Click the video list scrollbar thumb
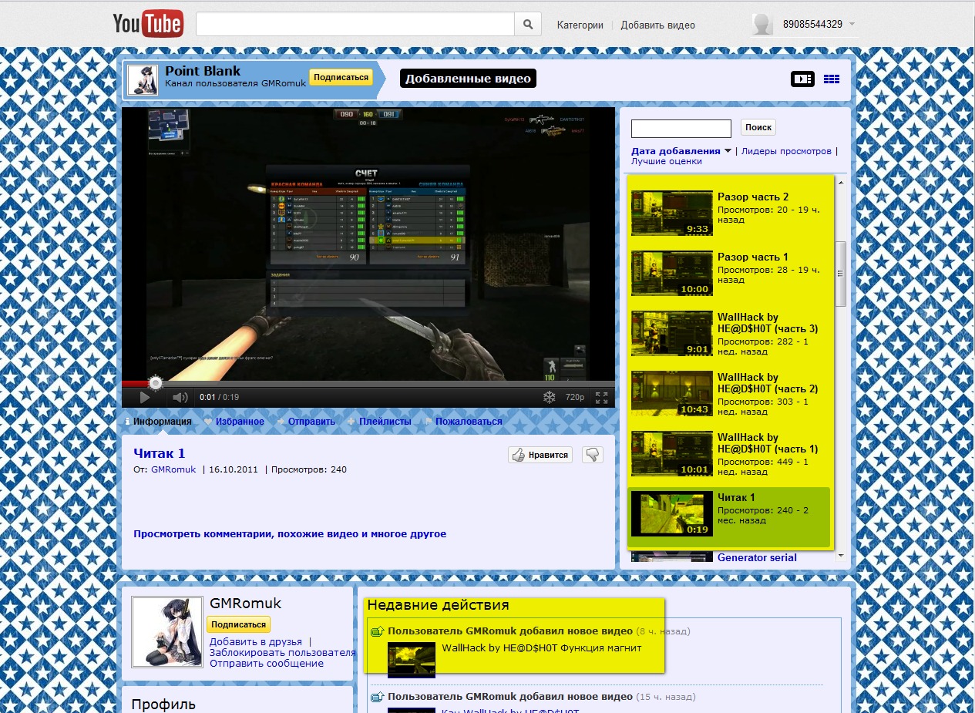 pos(841,274)
